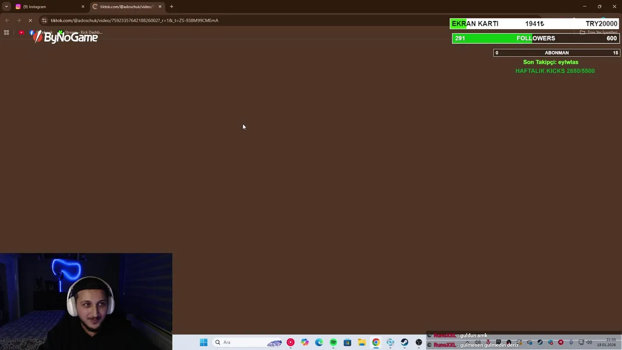Open the apps grid in bookmarks bar
Viewport: 622px width, 350px height.
pos(6,33)
